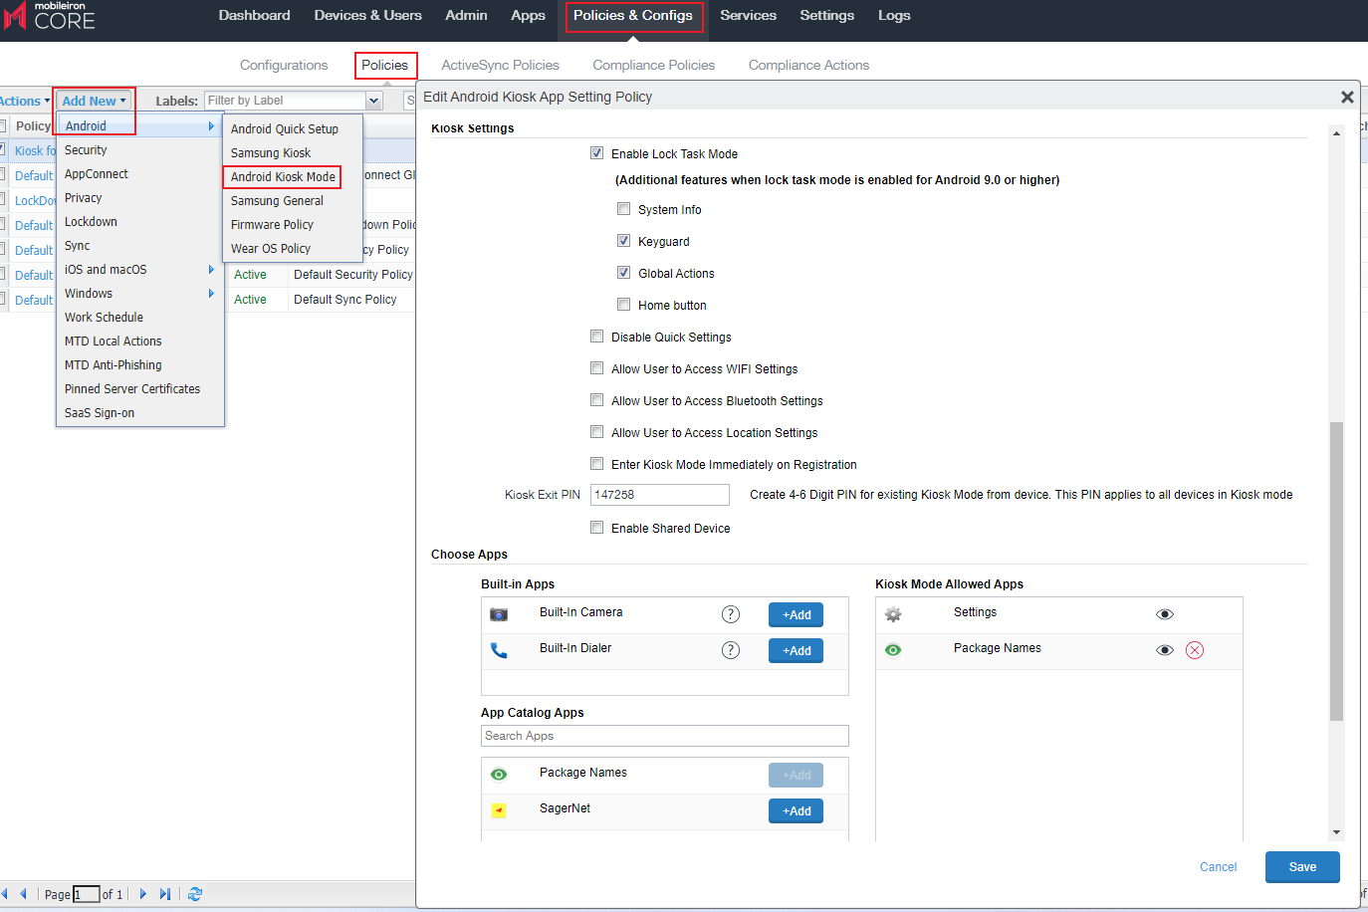The image size is (1368, 912).
Task: Save the kiosk policy
Action: tap(1301, 867)
